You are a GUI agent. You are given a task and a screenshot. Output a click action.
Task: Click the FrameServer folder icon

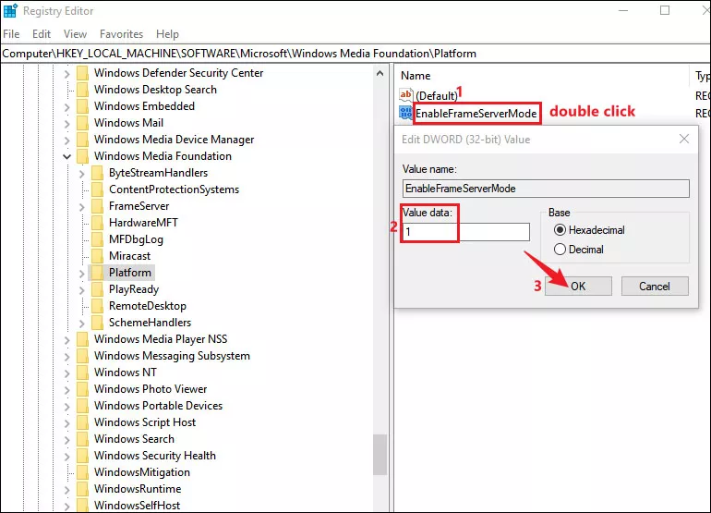click(97, 206)
